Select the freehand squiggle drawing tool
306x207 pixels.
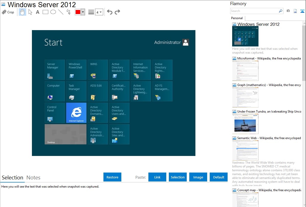(68, 12)
